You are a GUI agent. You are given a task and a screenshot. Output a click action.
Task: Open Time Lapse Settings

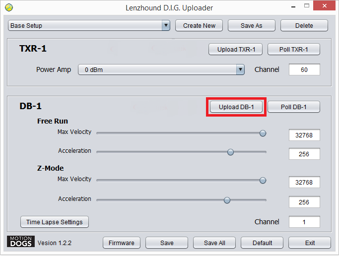55,222
